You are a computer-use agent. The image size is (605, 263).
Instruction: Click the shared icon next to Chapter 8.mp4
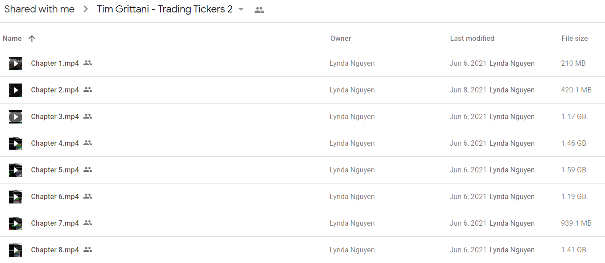pyautogui.click(x=88, y=250)
